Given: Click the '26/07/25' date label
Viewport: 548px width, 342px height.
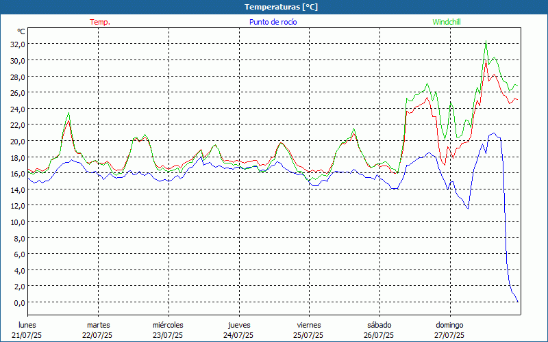Looking at the screenshot, I should pyautogui.click(x=379, y=335).
